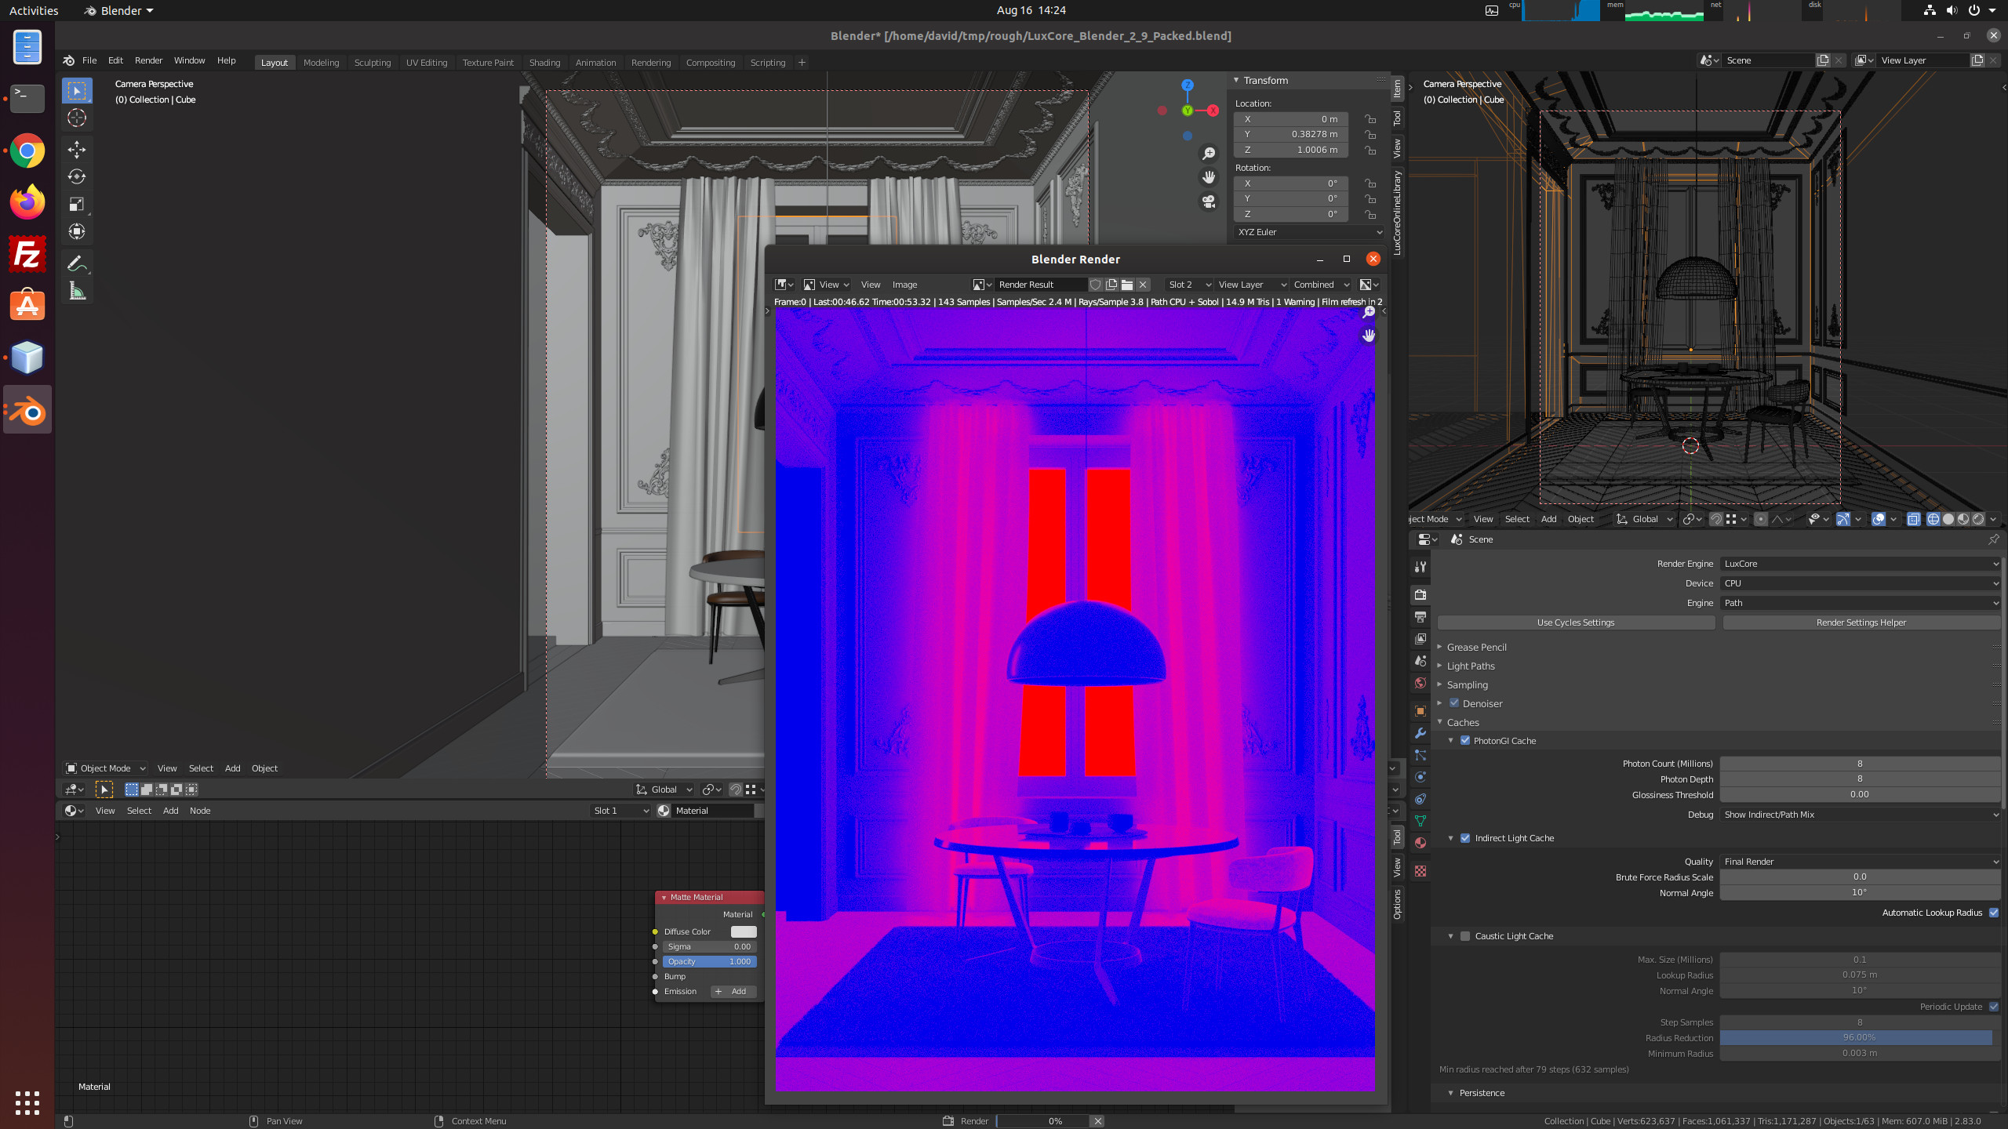Screen dimensions: 2008x1129
Task: Enable the Caustic Light Cache checkbox
Action: [1464, 936]
